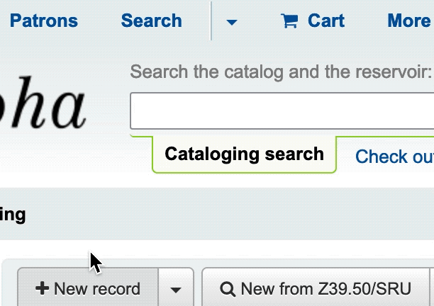Select the Cataloging search tab
Image resolution: width=434 pixels, height=306 pixels.
(244, 154)
